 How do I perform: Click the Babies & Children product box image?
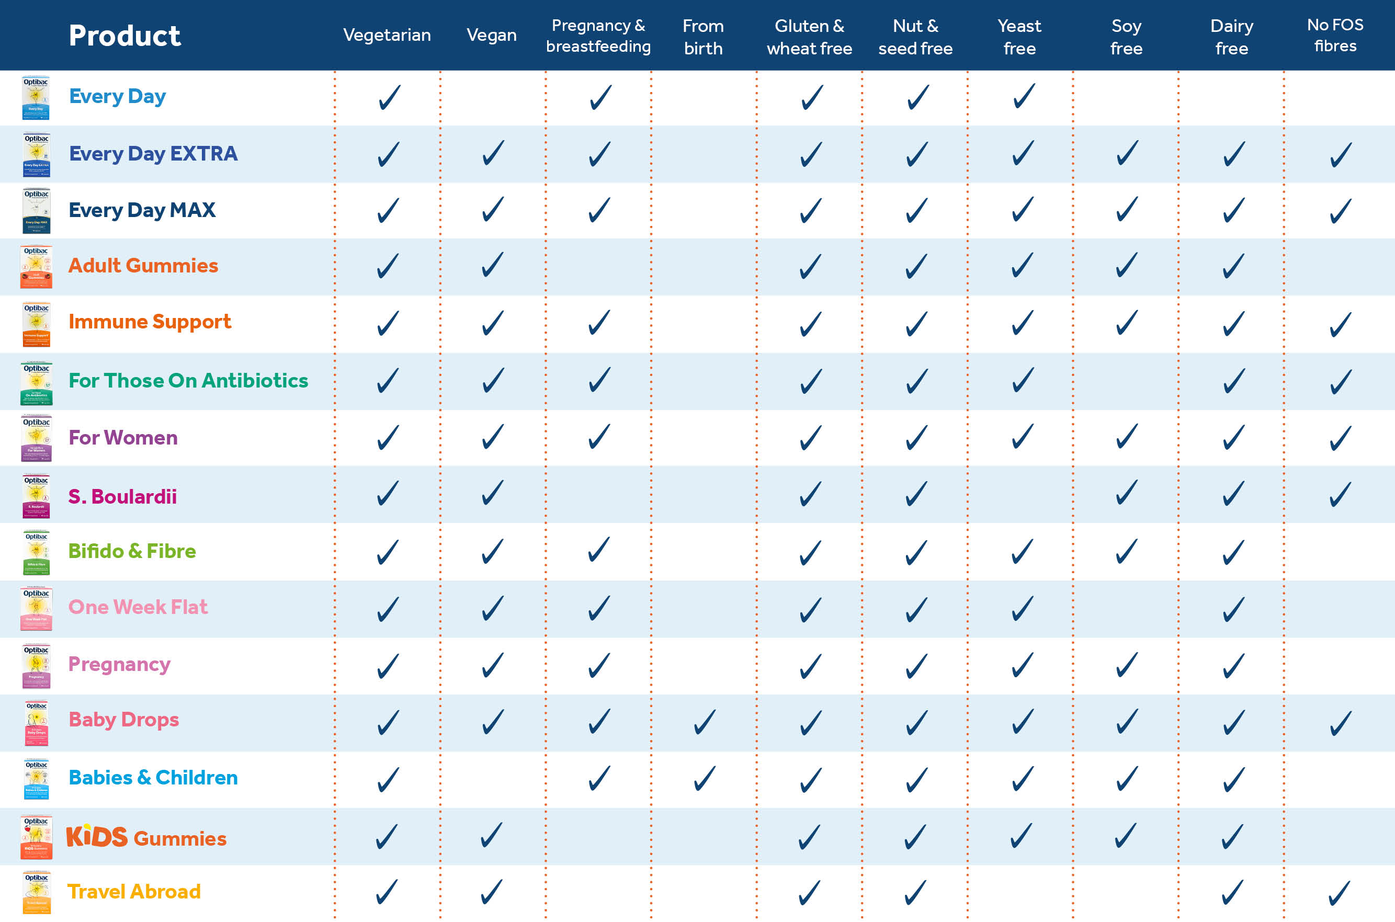[x=36, y=779]
